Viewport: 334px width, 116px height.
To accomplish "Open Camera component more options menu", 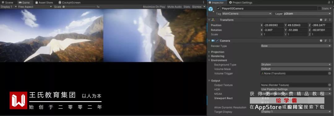I will pyautogui.click(x=330, y=41).
